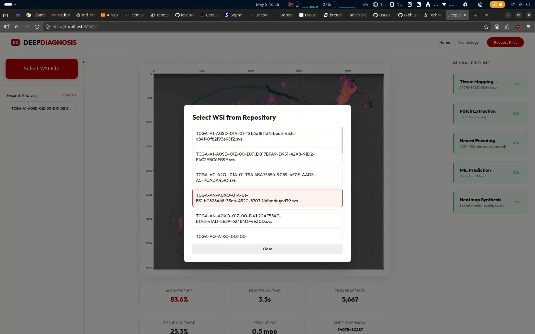The image size is (535, 334).
Task: Click the browser forward arrow
Action: click(x=27, y=27)
